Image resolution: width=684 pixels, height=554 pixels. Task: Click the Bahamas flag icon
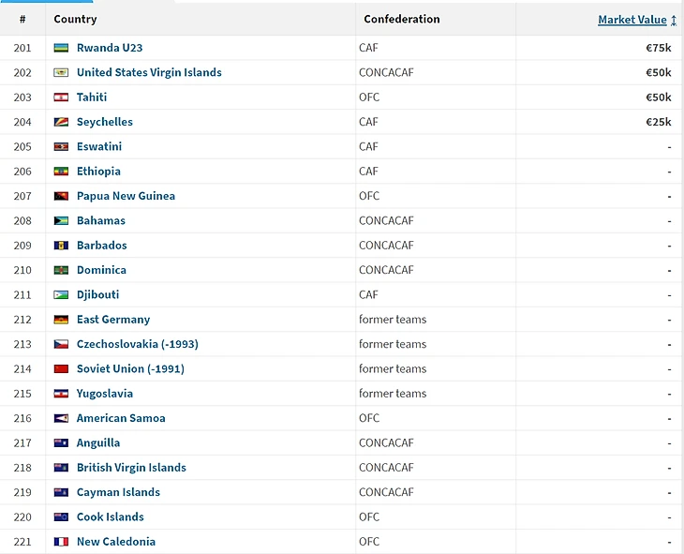pyautogui.click(x=61, y=220)
